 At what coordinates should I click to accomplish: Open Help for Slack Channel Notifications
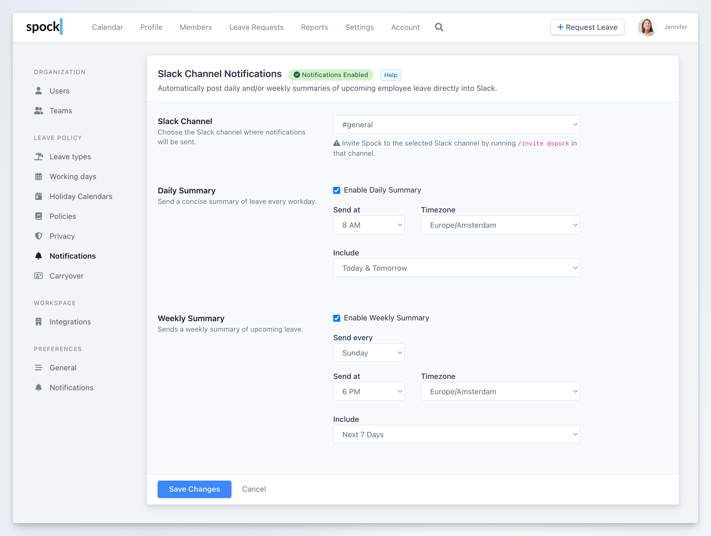(x=390, y=75)
